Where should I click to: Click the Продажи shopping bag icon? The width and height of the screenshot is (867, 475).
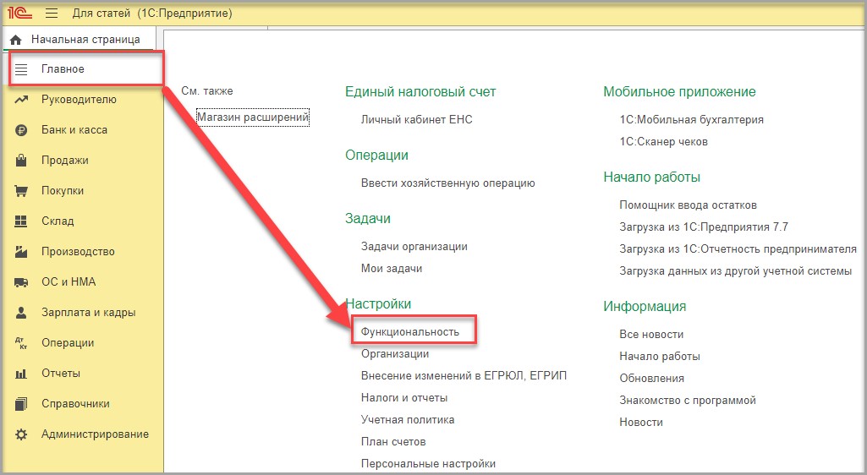click(21, 161)
